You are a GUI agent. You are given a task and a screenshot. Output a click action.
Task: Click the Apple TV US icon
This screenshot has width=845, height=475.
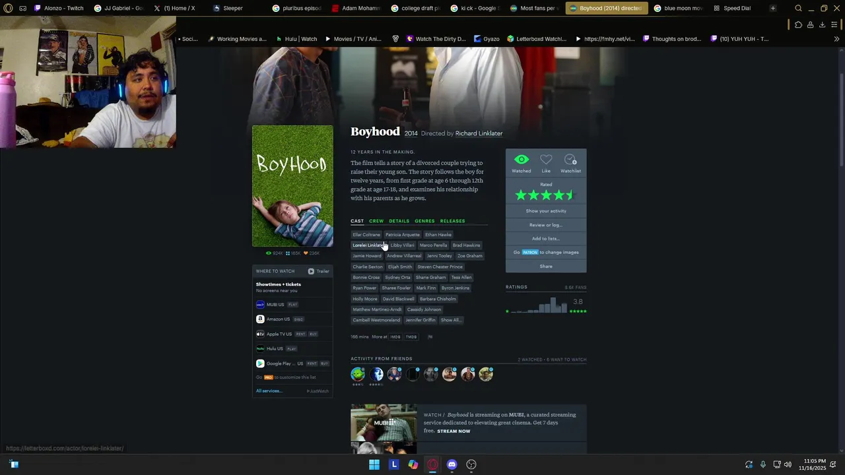point(260,334)
